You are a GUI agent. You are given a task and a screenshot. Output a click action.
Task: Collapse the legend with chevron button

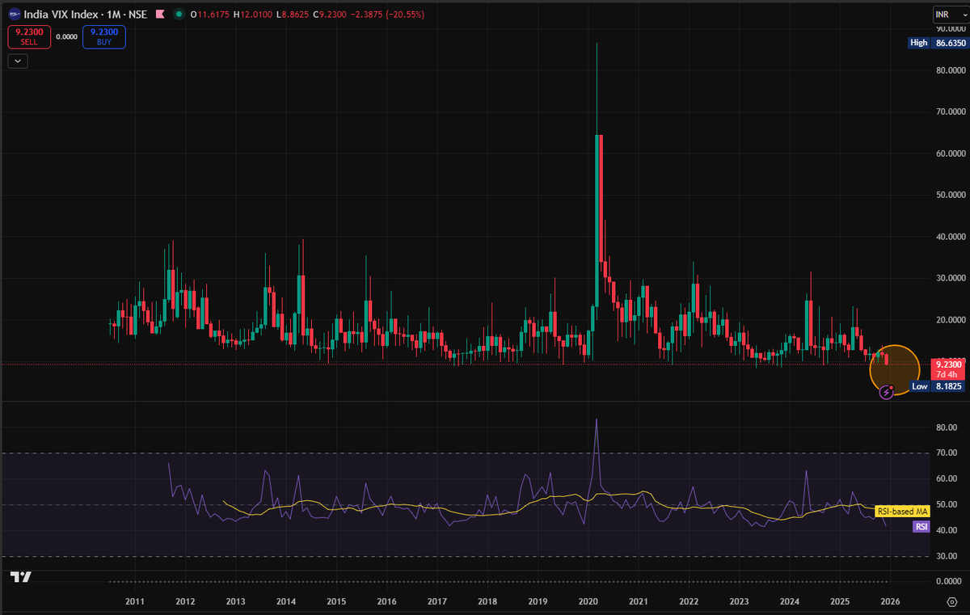pyautogui.click(x=18, y=60)
